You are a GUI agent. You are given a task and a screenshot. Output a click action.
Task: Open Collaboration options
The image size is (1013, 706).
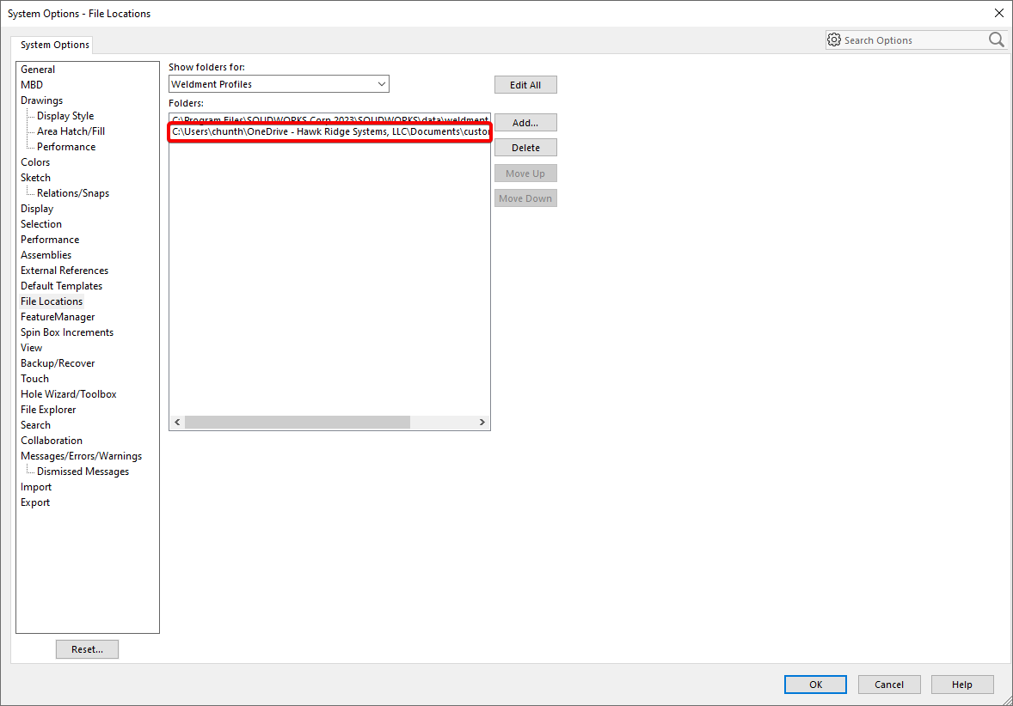pyautogui.click(x=51, y=441)
